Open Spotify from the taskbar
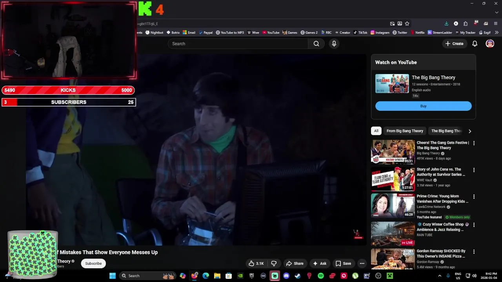This screenshot has width=502, height=282. 321,276
